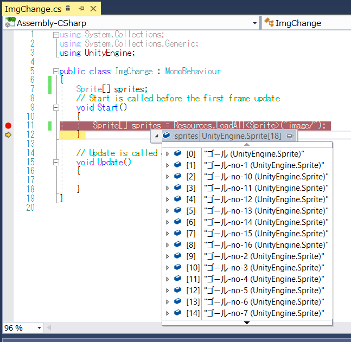Collapse the using directives block
This screenshot has height=342, width=351.
56,35
